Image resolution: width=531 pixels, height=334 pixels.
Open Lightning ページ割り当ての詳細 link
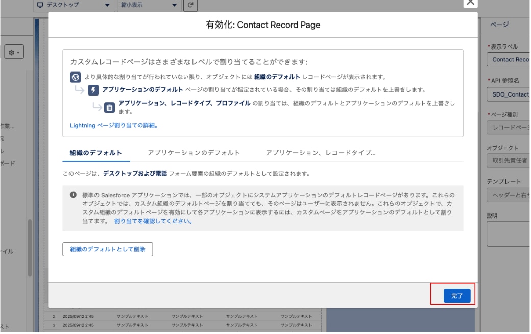[x=113, y=125]
